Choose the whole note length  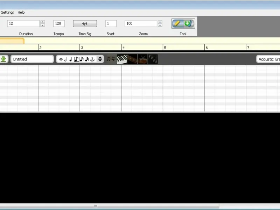pos(61,59)
